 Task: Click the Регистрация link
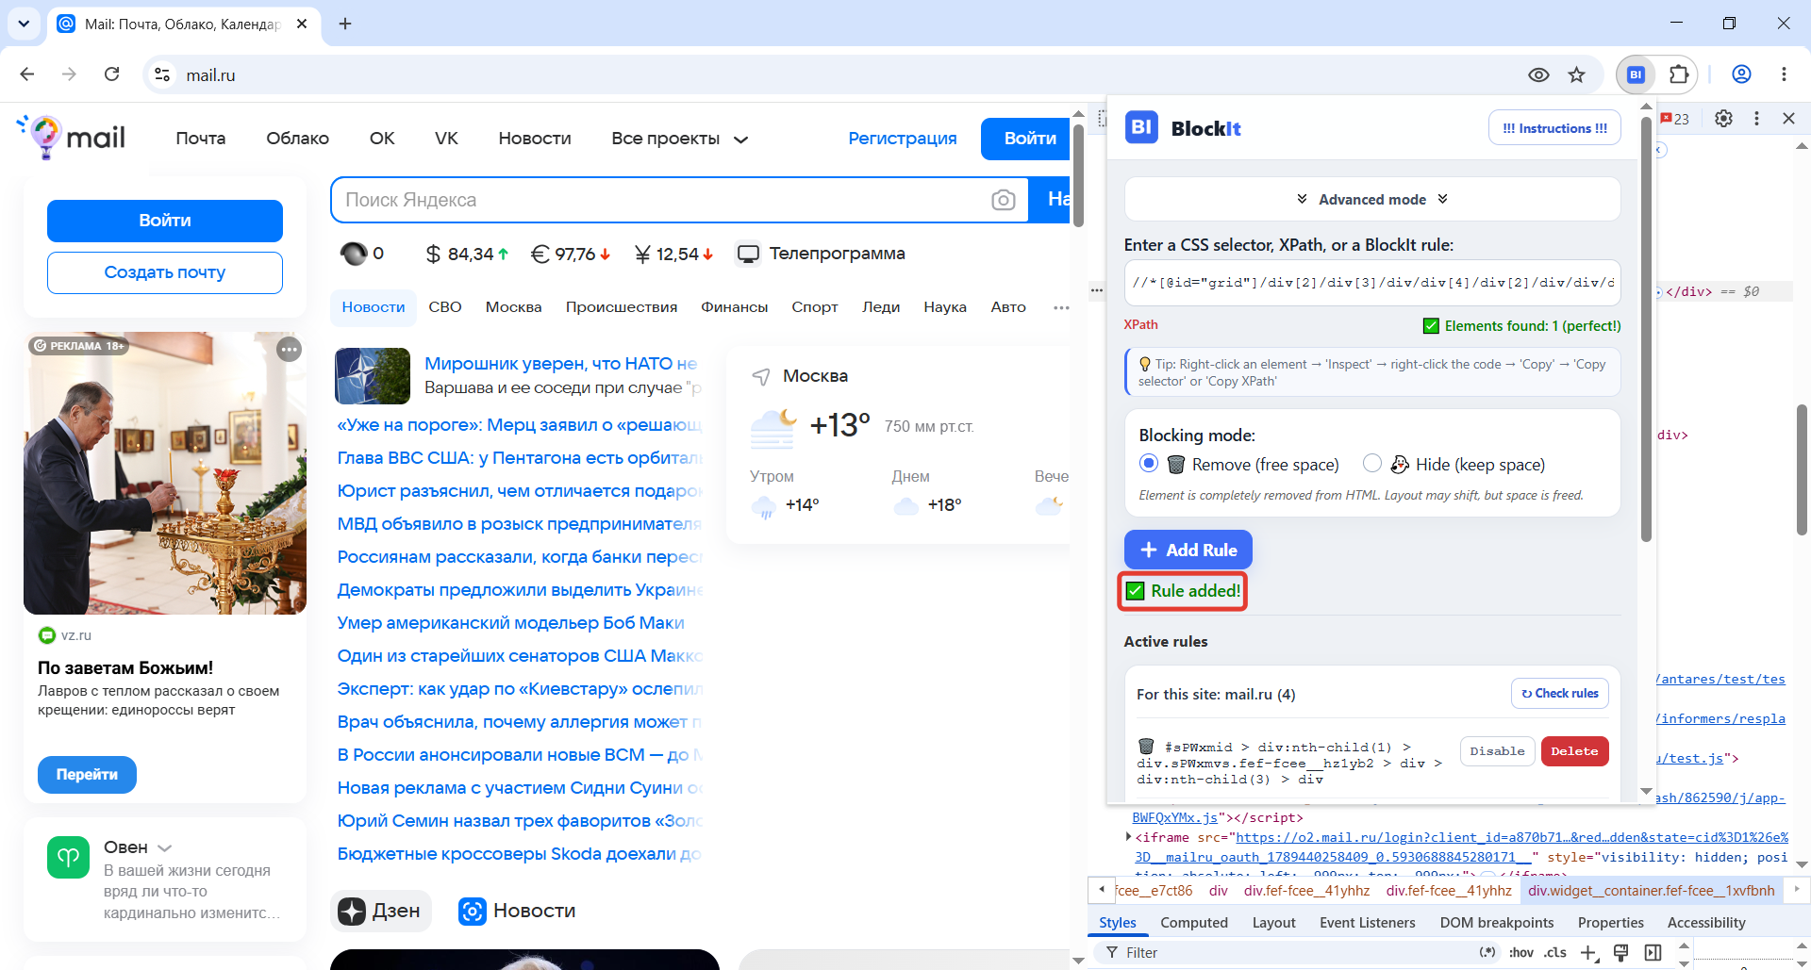click(x=902, y=139)
